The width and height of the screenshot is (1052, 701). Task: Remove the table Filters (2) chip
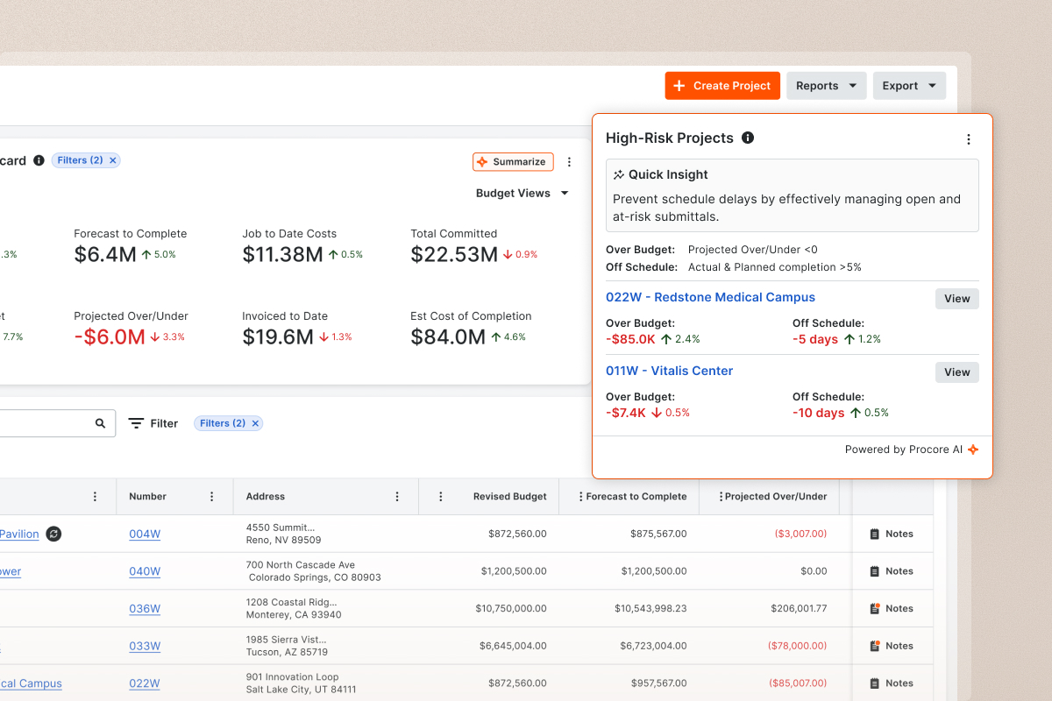[255, 423]
